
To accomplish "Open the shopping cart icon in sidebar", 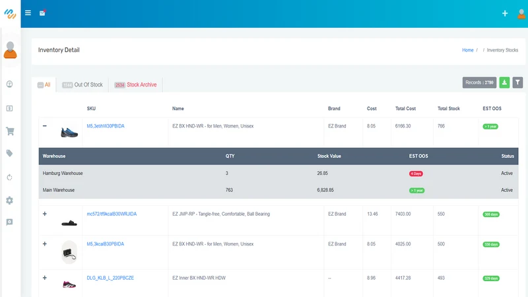I will [x=10, y=131].
